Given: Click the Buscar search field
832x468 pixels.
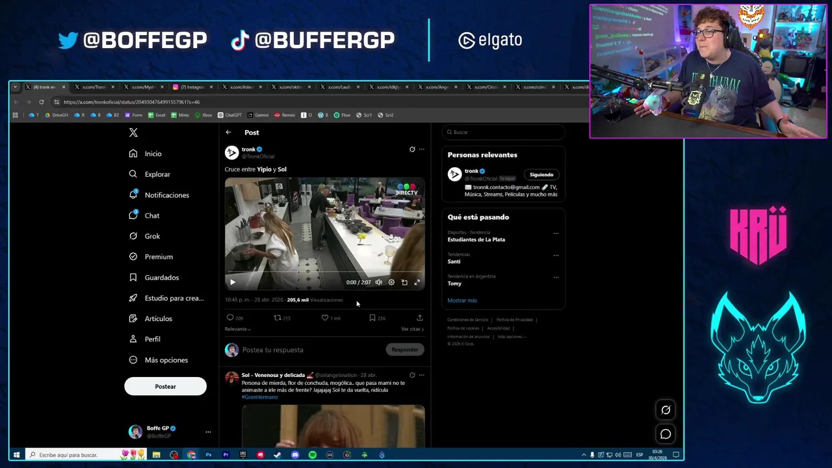Looking at the screenshot, I should tap(503, 132).
